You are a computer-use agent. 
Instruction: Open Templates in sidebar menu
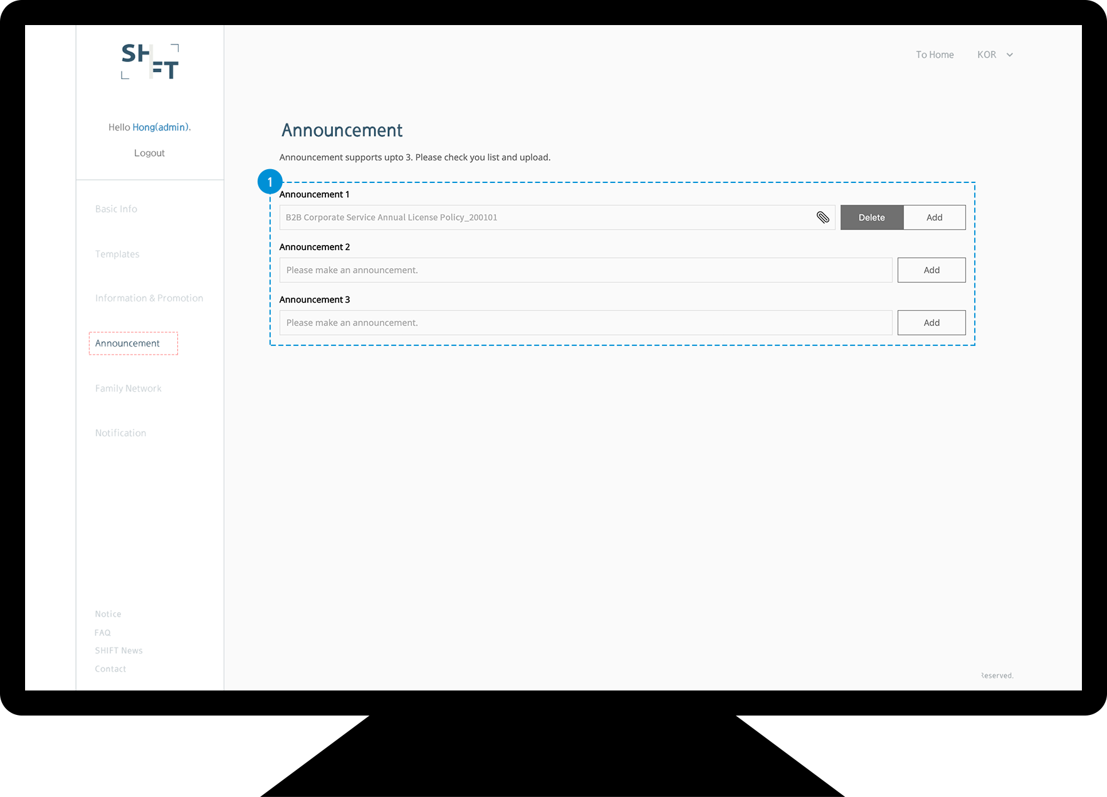117,254
